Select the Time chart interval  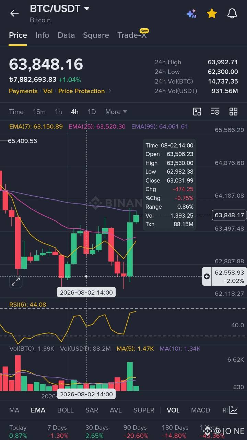pos(16,112)
